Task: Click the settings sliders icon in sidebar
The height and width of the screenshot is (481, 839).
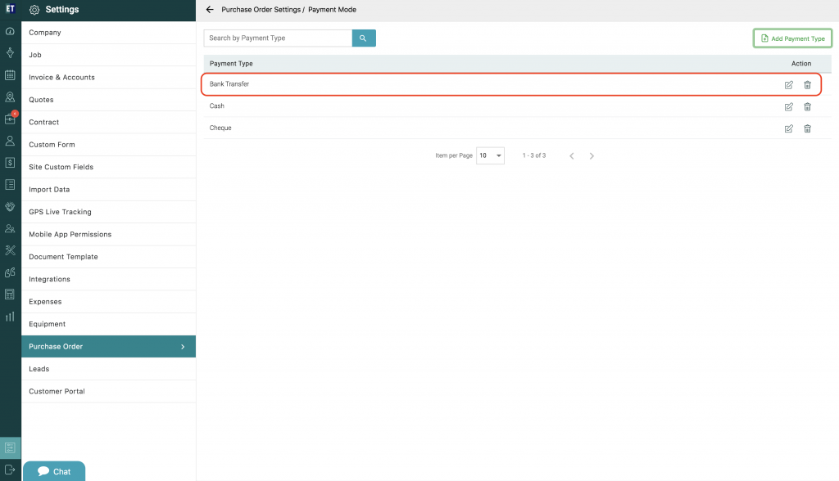Action: [x=10, y=447]
